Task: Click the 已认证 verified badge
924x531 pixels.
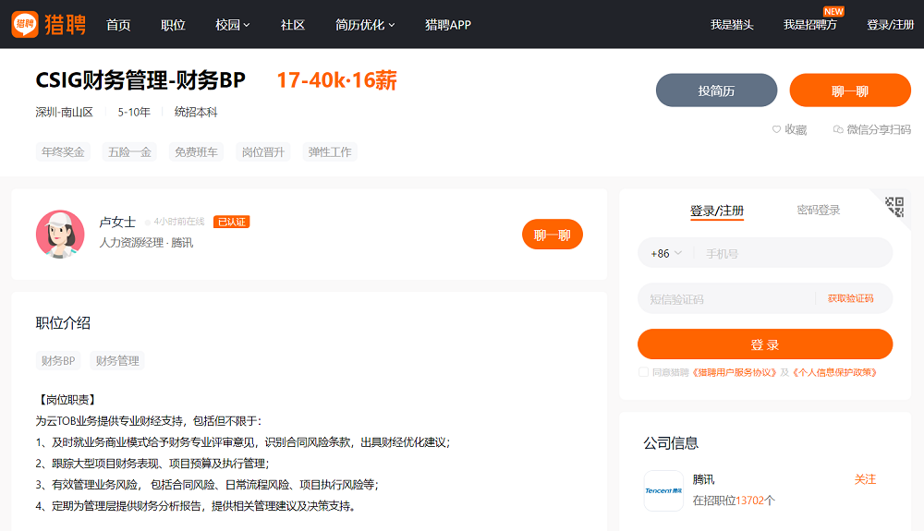Action: tap(231, 222)
